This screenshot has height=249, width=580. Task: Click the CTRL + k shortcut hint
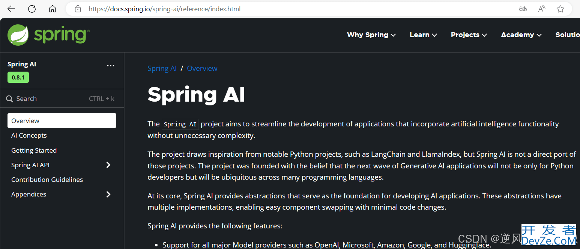(102, 99)
